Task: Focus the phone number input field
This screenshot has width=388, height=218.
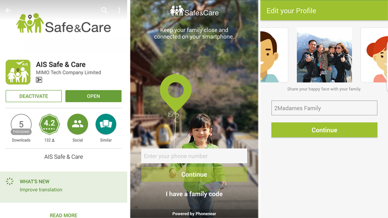Action: [194, 156]
